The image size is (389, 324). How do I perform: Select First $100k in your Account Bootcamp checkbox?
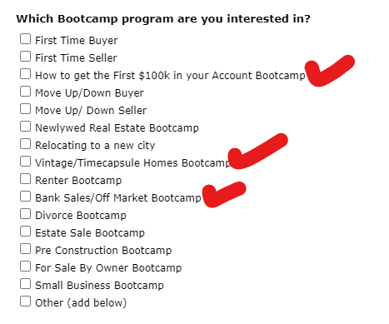click(25, 74)
